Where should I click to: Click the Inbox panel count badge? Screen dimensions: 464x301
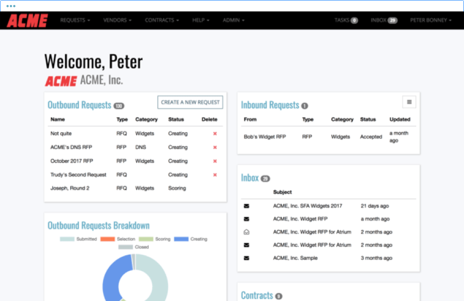(x=266, y=179)
